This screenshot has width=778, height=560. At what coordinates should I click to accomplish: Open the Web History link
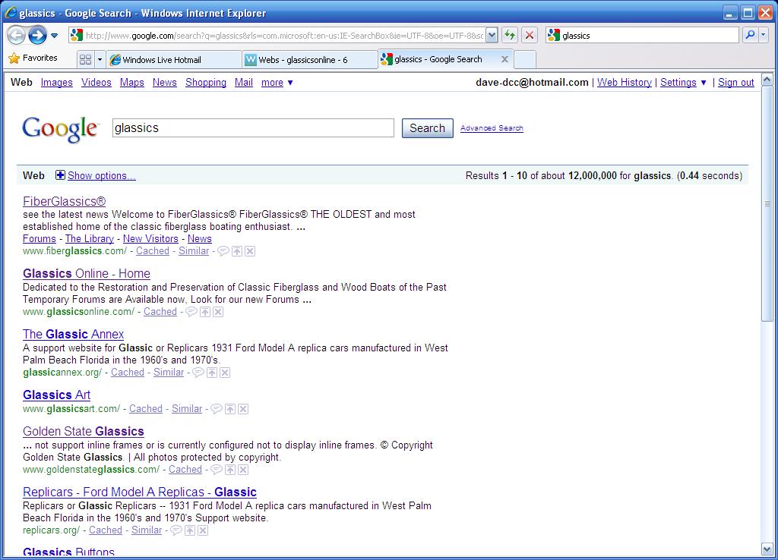625,82
